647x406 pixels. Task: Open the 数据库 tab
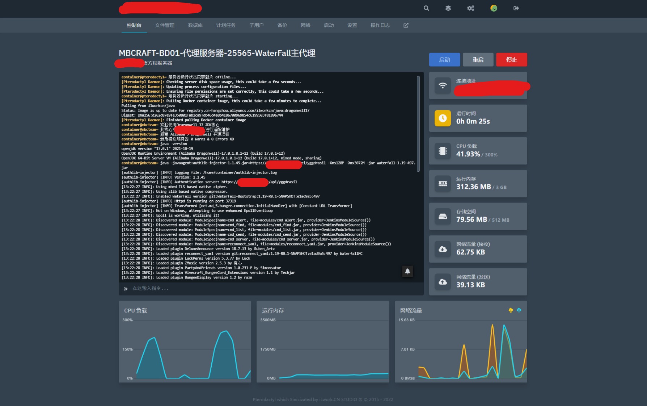coord(195,25)
